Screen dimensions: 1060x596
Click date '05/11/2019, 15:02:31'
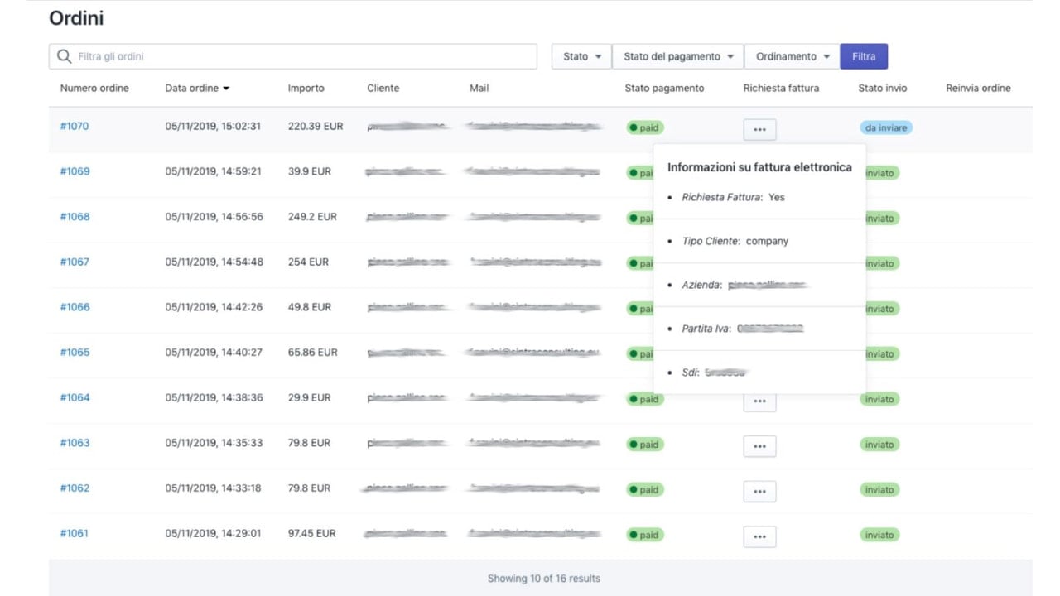click(x=213, y=127)
